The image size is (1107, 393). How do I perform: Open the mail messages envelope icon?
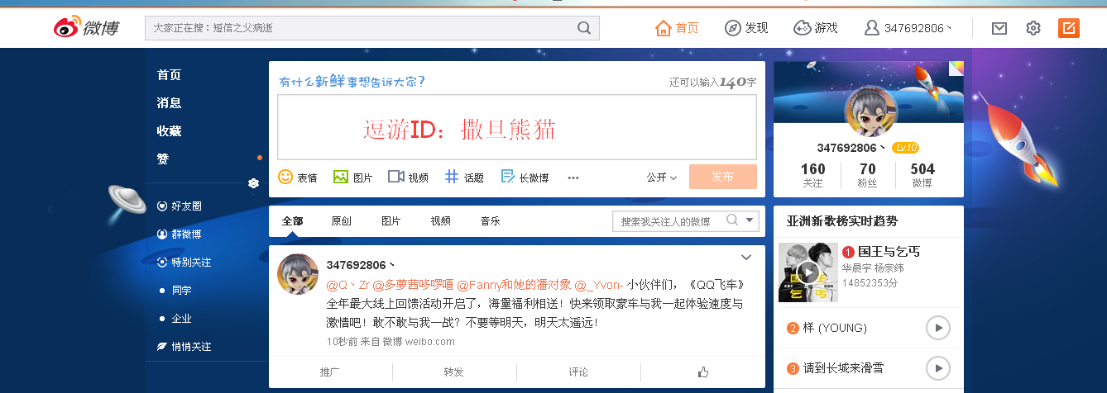point(999,28)
